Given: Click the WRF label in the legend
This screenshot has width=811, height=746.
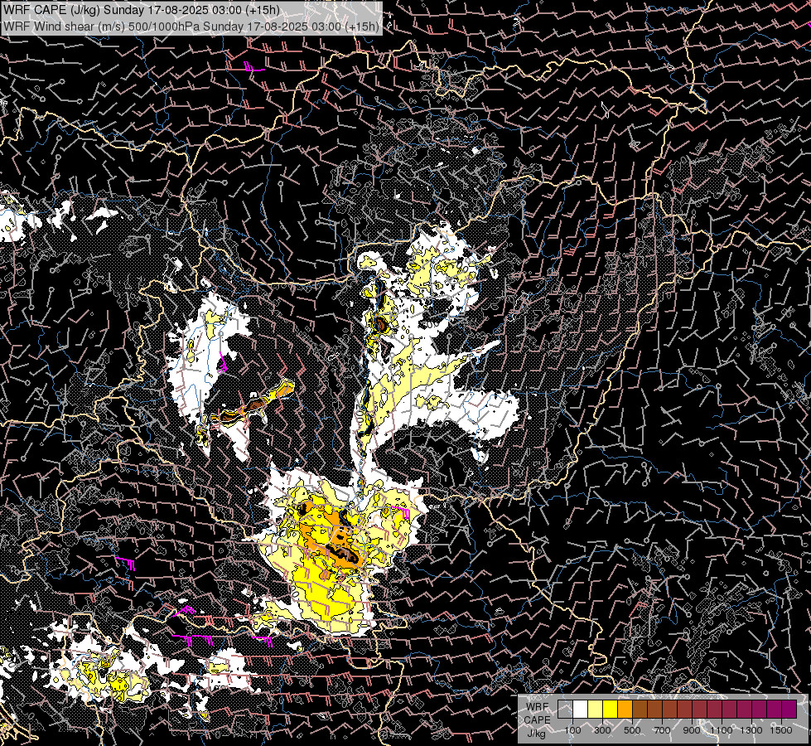Looking at the screenshot, I should tap(538, 707).
